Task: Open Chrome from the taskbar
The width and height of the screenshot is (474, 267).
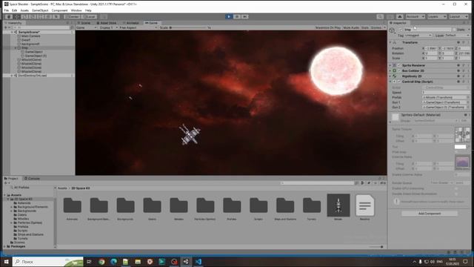Action: pos(101,262)
